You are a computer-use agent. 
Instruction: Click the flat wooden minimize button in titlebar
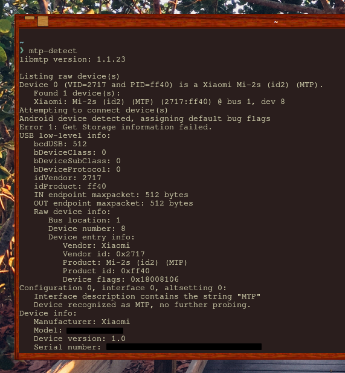[x=30, y=18]
